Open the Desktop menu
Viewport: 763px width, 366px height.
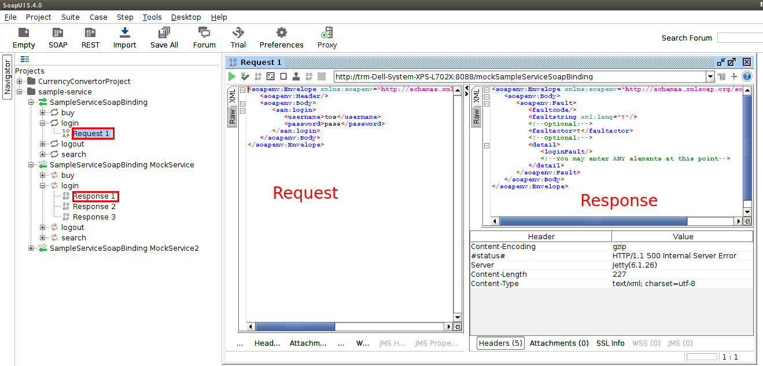(x=186, y=17)
